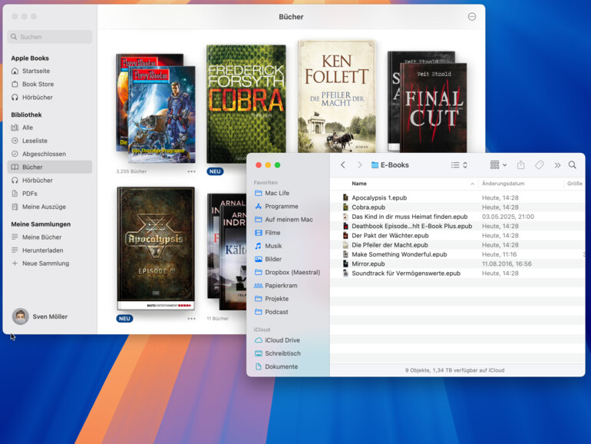The width and height of the screenshot is (591, 444).
Task: Sort files by the Name column header
Action: coord(359,184)
